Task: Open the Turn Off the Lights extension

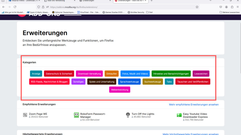Action: pos(143,114)
